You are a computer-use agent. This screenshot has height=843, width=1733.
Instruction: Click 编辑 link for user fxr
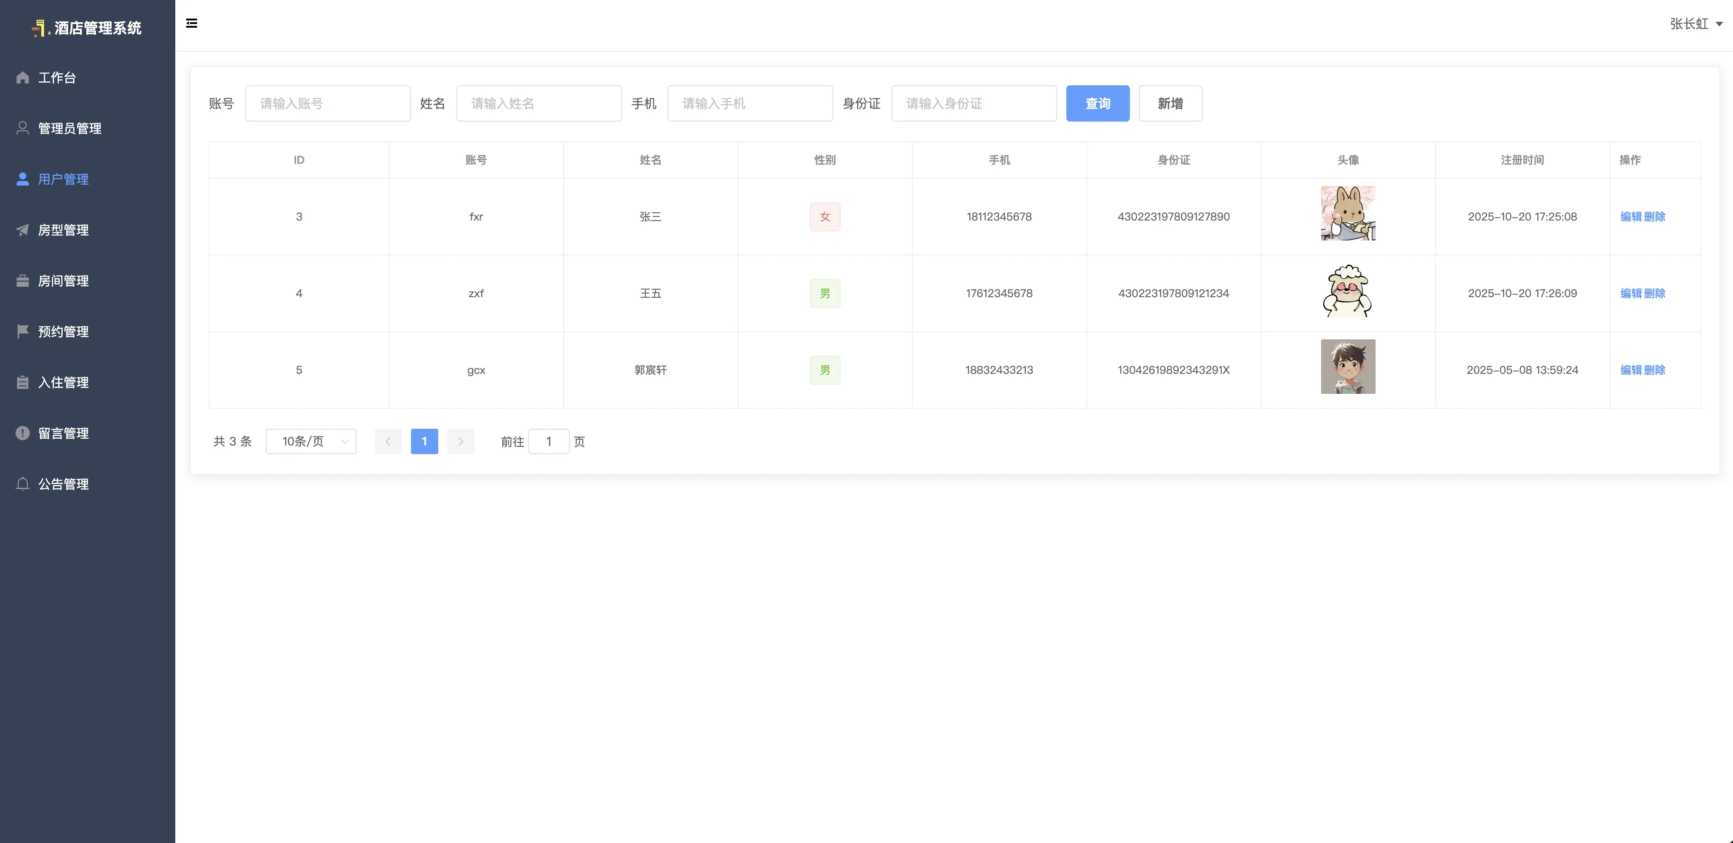point(1631,216)
